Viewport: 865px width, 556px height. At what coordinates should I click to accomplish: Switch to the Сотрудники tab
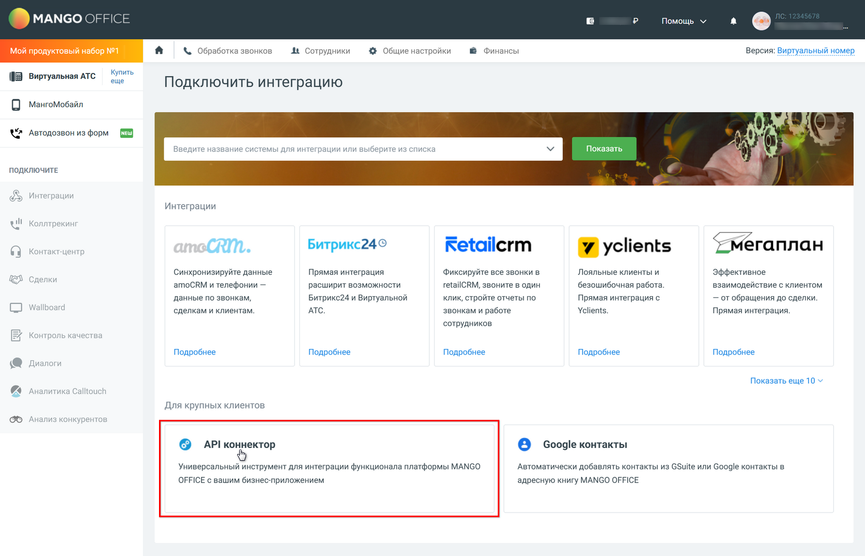click(327, 50)
